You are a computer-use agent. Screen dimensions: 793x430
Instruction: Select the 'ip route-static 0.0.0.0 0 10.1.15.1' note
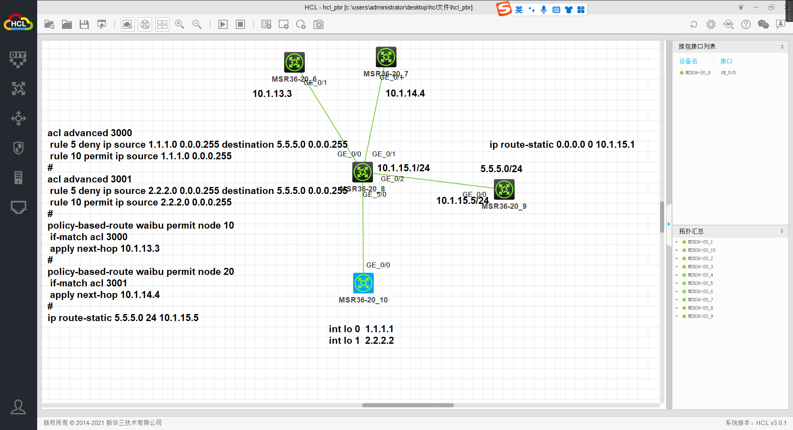(562, 144)
